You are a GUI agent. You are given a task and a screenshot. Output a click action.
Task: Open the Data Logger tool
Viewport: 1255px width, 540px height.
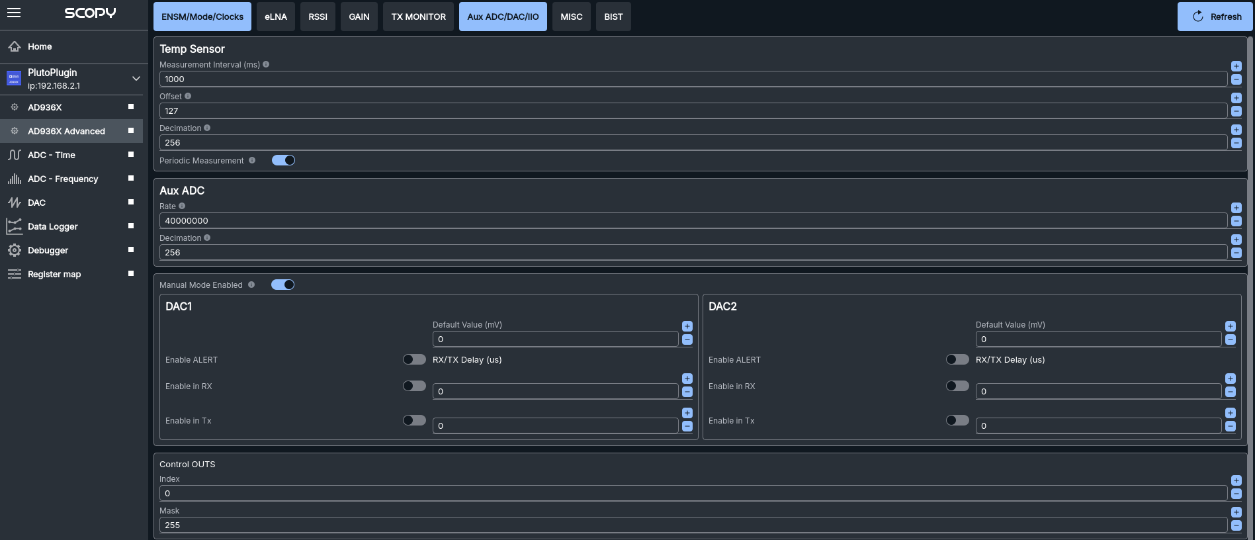point(71,226)
